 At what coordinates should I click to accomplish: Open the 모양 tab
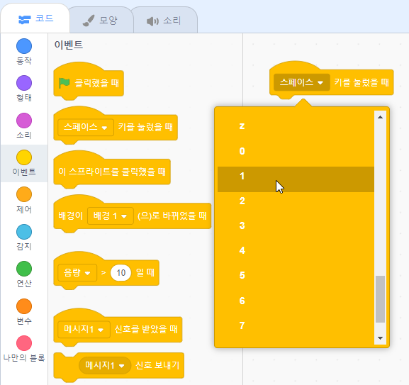click(x=101, y=21)
